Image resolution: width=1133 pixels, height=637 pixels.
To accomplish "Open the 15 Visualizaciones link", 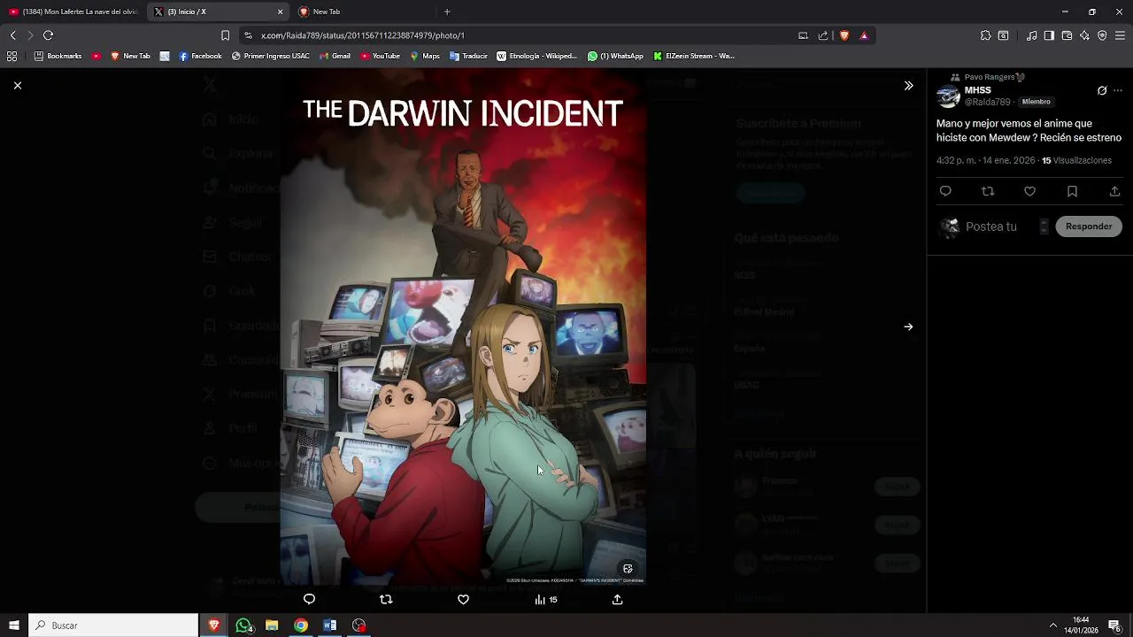I will point(1076,161).
